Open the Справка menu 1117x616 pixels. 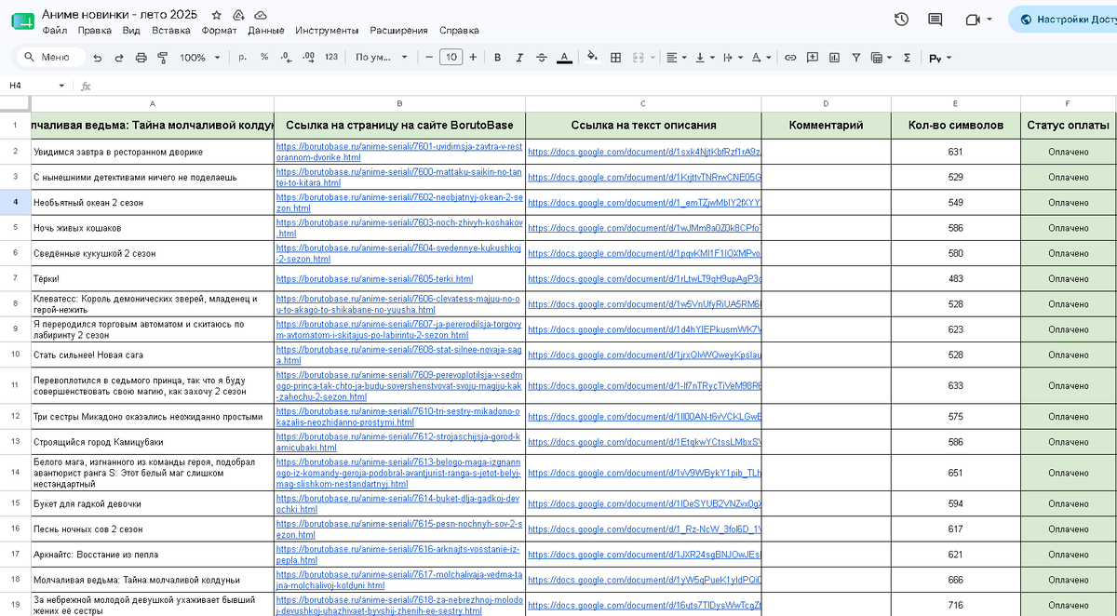459,31
